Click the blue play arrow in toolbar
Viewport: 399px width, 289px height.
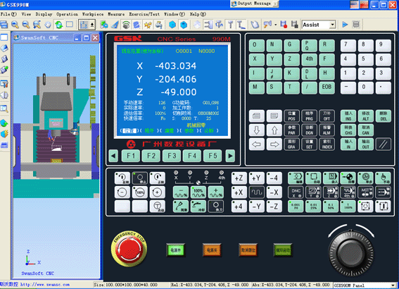tap(345, 25)
